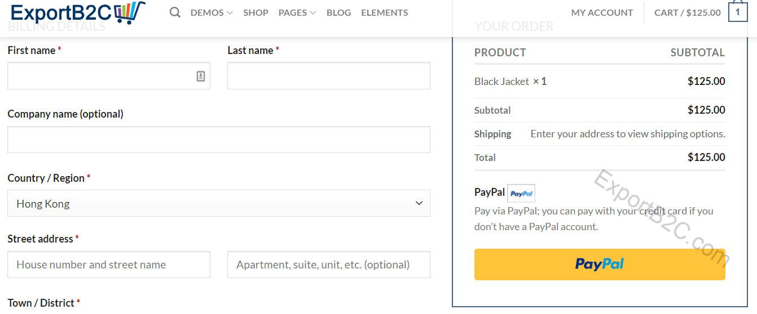The image size is (757, 314).
Task: Click the Apartment, suite, unit field
Action: [x=329, y=264]
